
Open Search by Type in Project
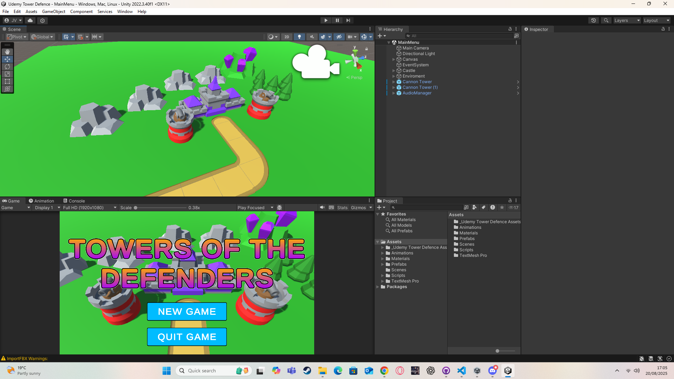[475, 207]
